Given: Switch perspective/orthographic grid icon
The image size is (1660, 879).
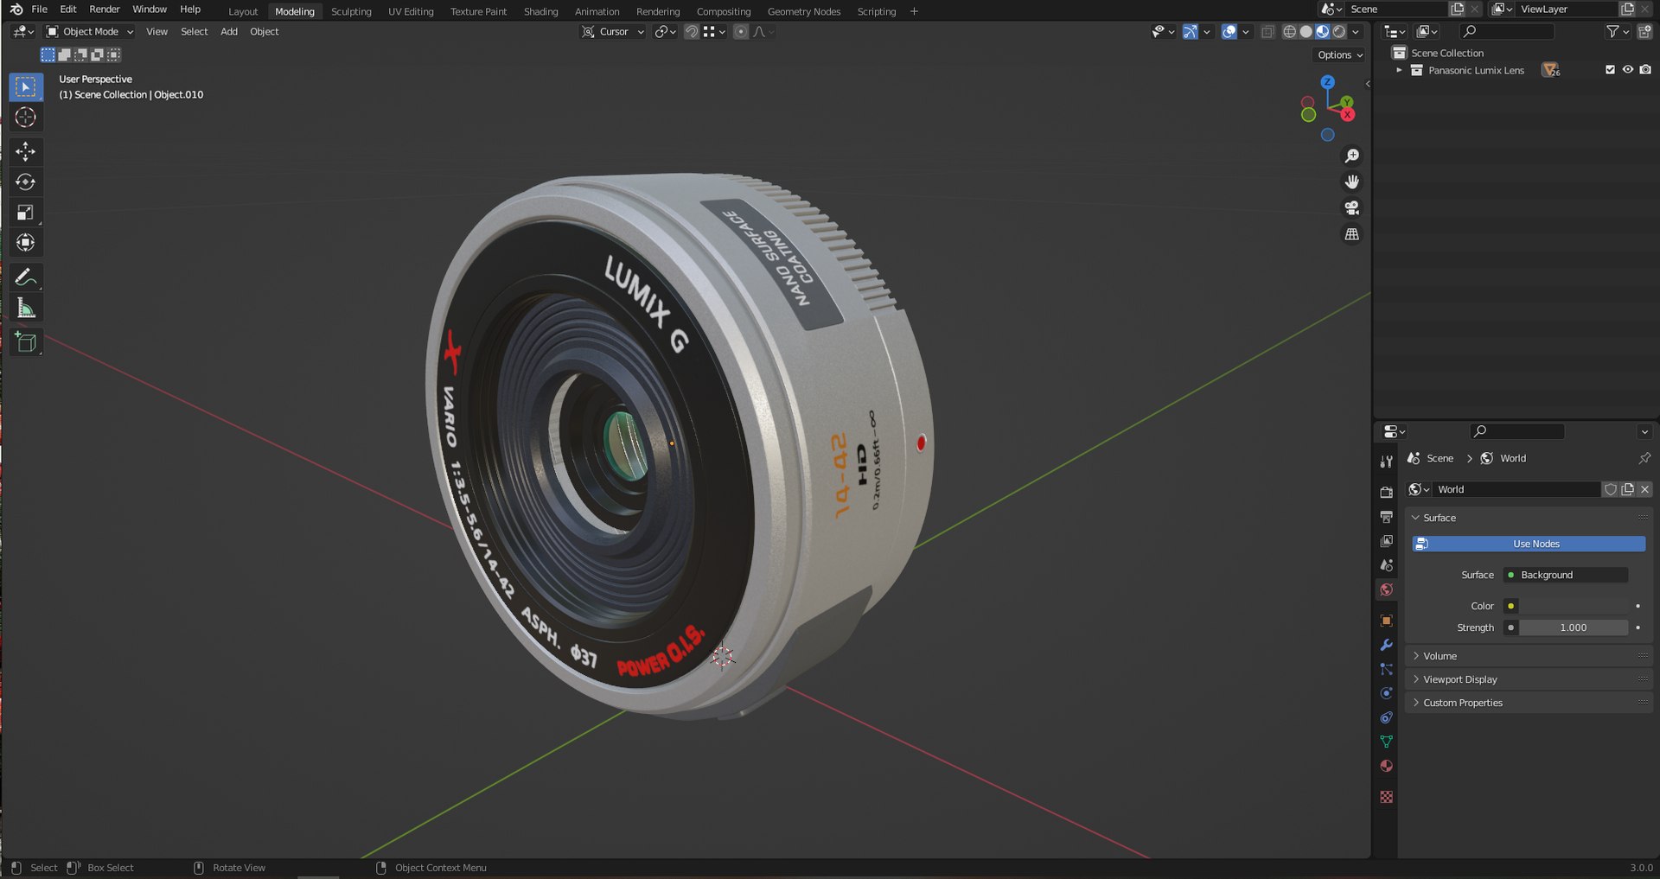Looking at the screenshot, I should tap(1351, 234).
